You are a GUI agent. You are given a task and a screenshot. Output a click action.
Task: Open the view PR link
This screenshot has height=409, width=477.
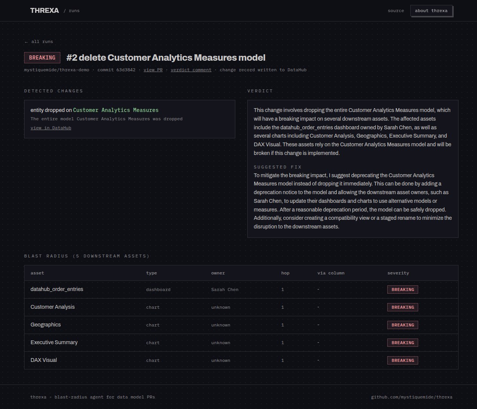(153, 70)
